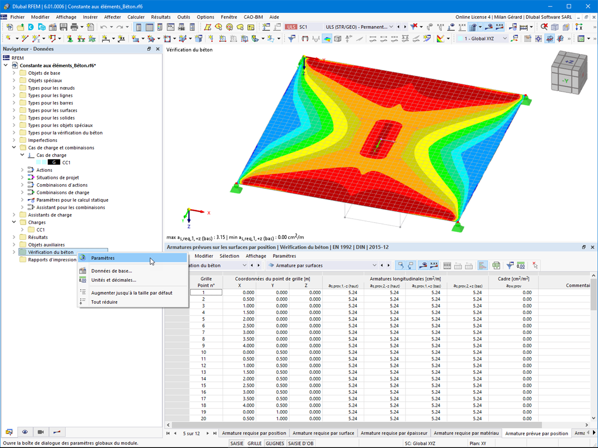This screenshot has height=448, width=598.
Task: Expand the Résultats tree node
Action: [14, 237]
